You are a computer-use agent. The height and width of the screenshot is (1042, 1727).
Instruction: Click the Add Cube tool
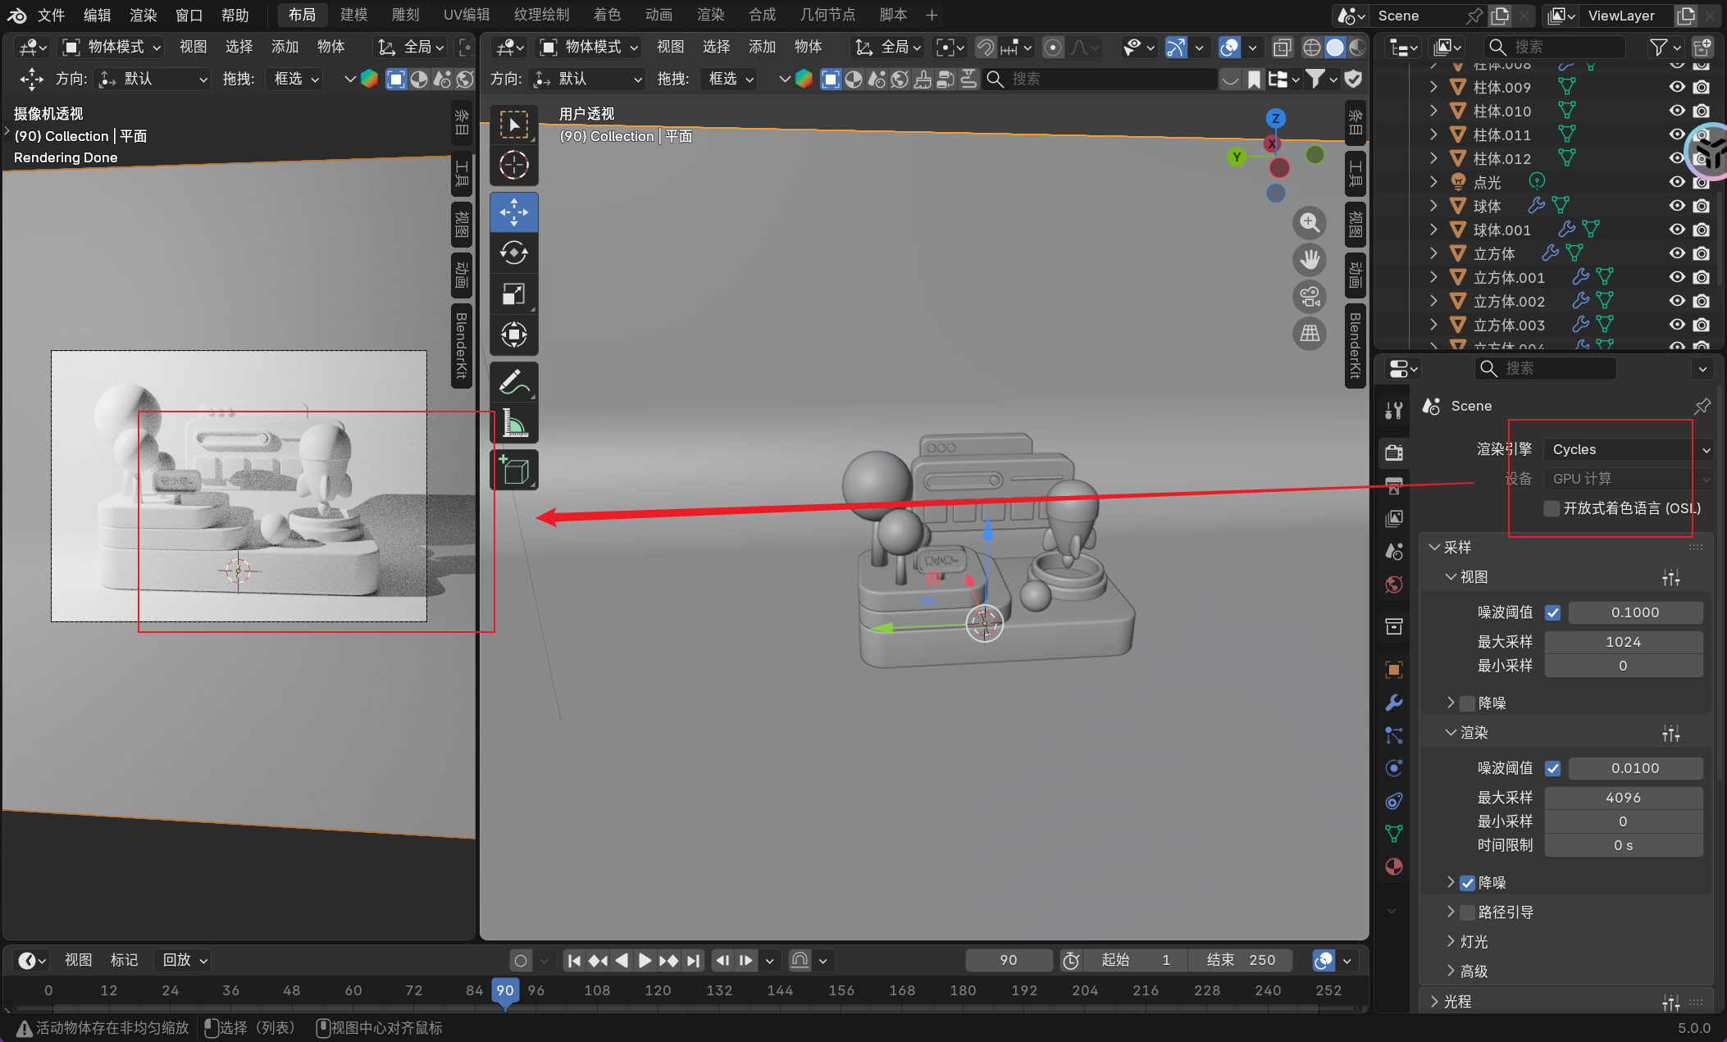[x=514, y=471]
